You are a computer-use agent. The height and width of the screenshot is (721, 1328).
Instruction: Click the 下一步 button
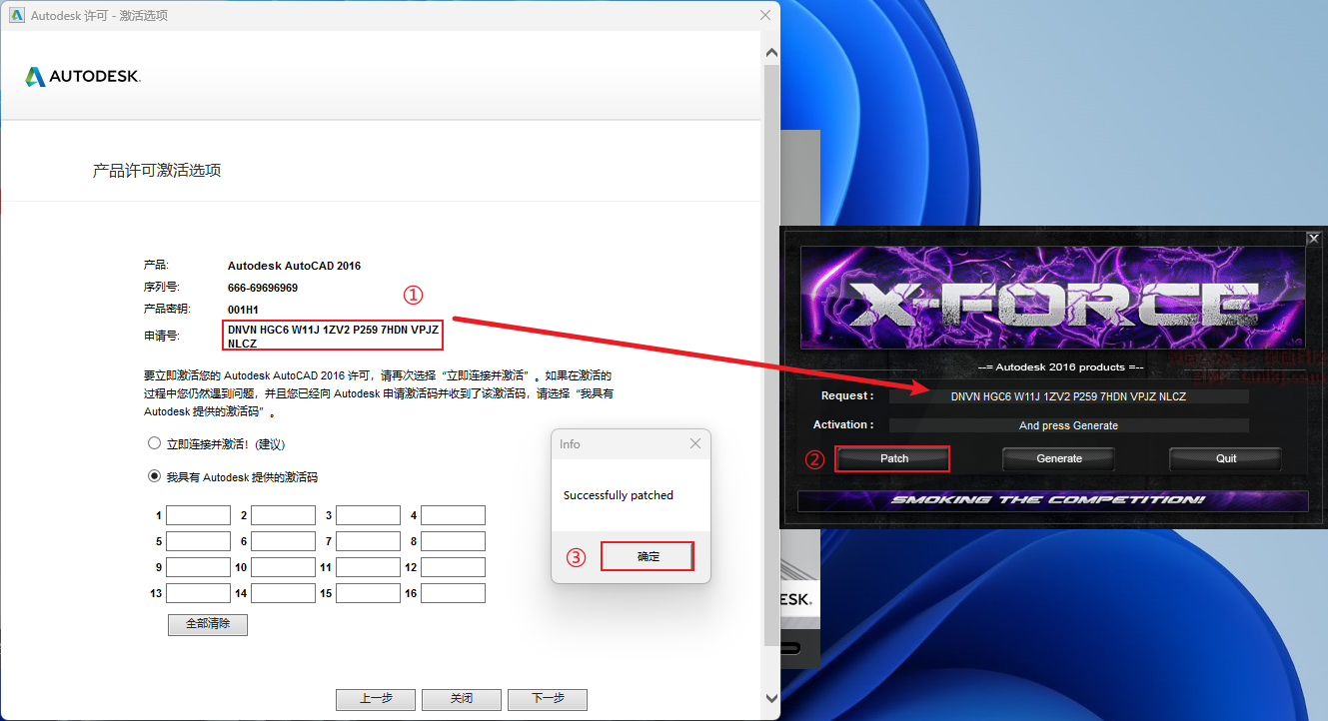(547, 698)
